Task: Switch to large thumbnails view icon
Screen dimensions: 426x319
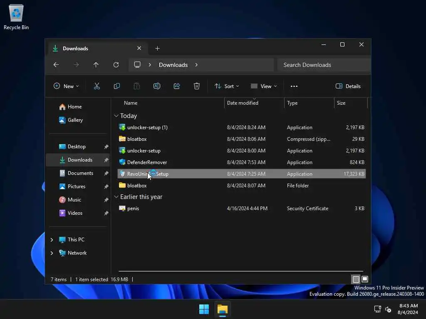Action: (365, 279)
